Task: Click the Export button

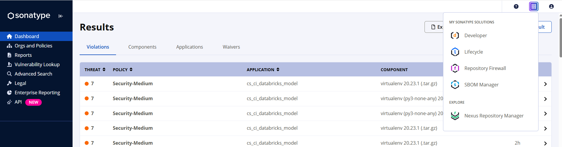Action: point(434,27)
